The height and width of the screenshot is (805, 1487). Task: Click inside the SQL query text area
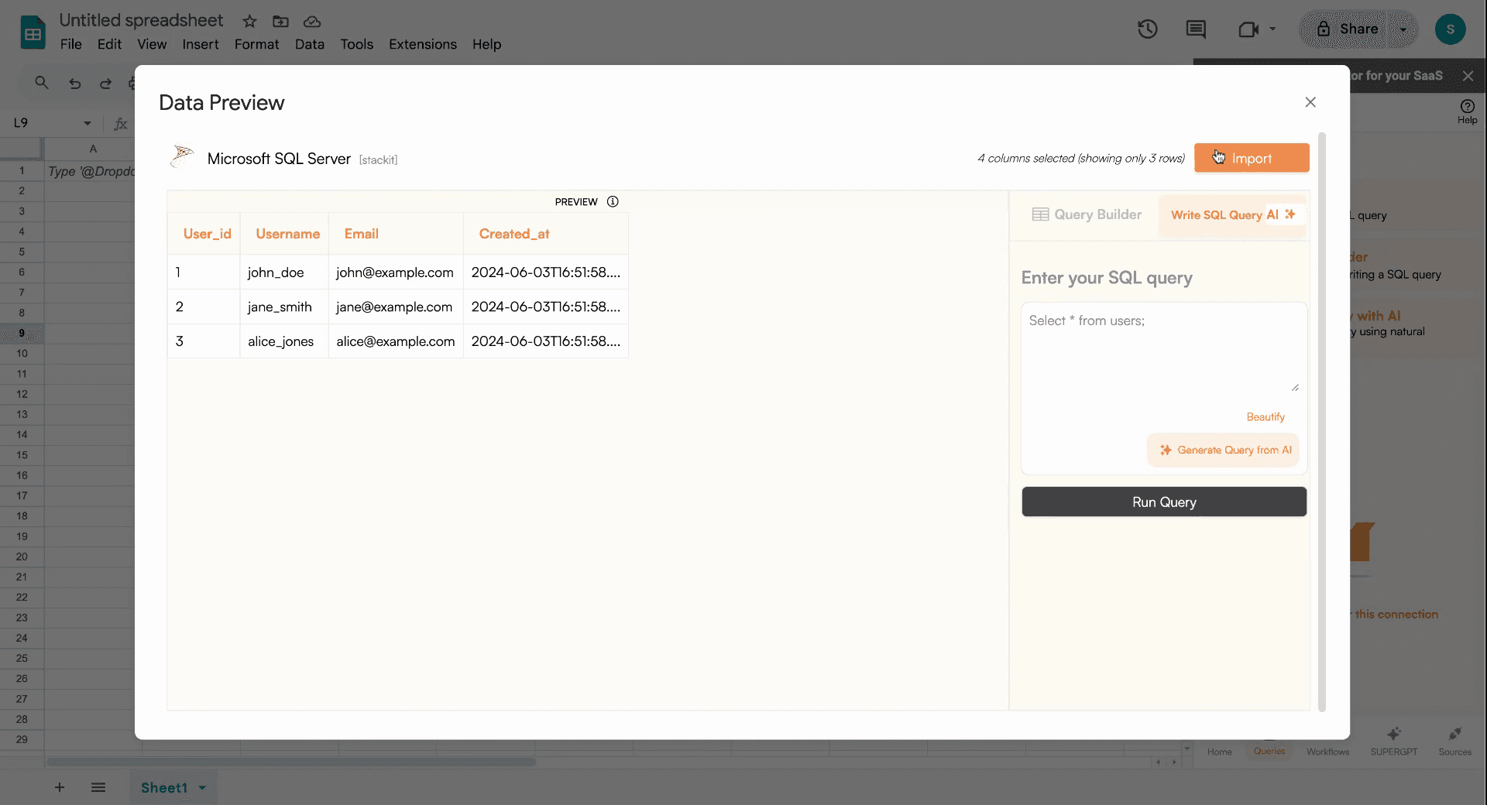pyautogui.click(x=1164, y=351)
